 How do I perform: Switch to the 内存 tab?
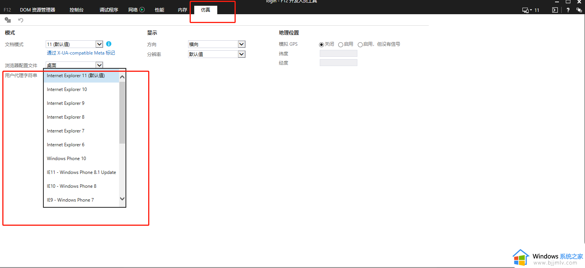coord(182,10)
